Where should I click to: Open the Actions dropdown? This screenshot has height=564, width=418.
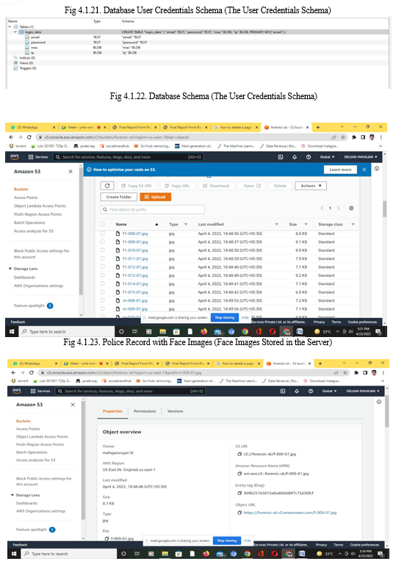tap(311, 186)
